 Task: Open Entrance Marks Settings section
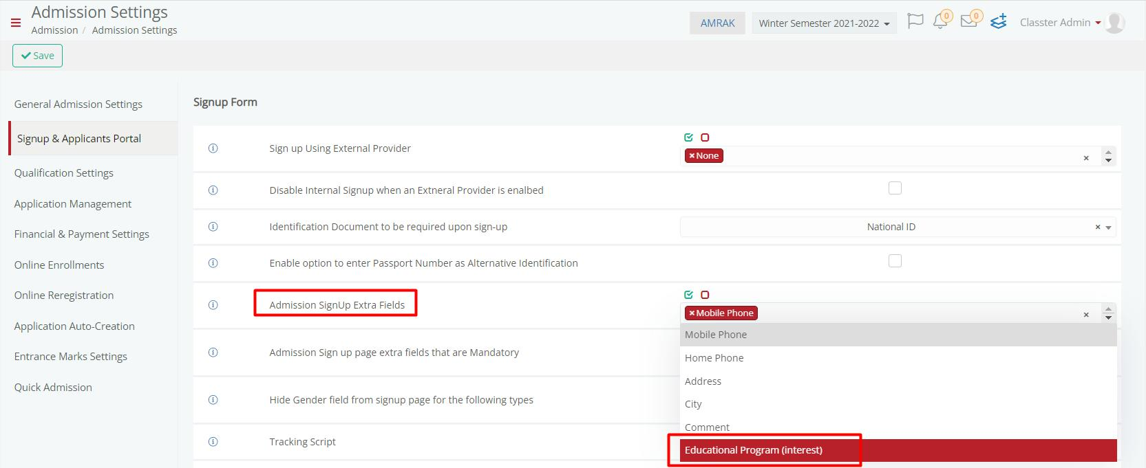71,357
